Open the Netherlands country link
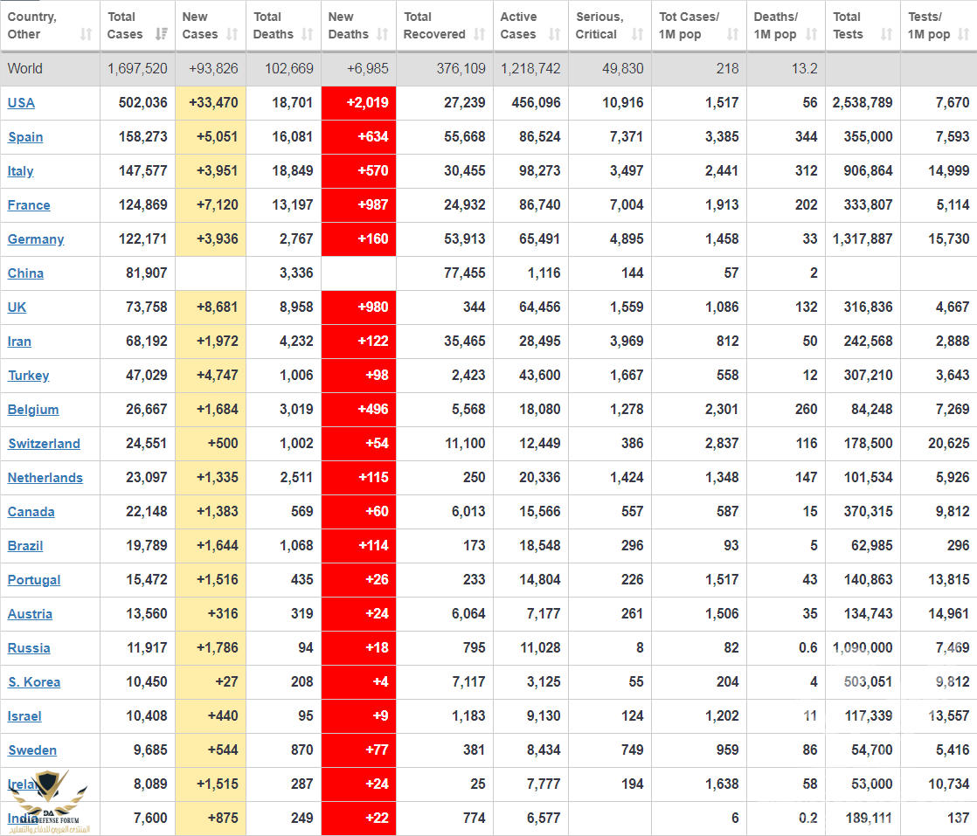Viewport: 977px width, 836px height. (x=45, y=478)
